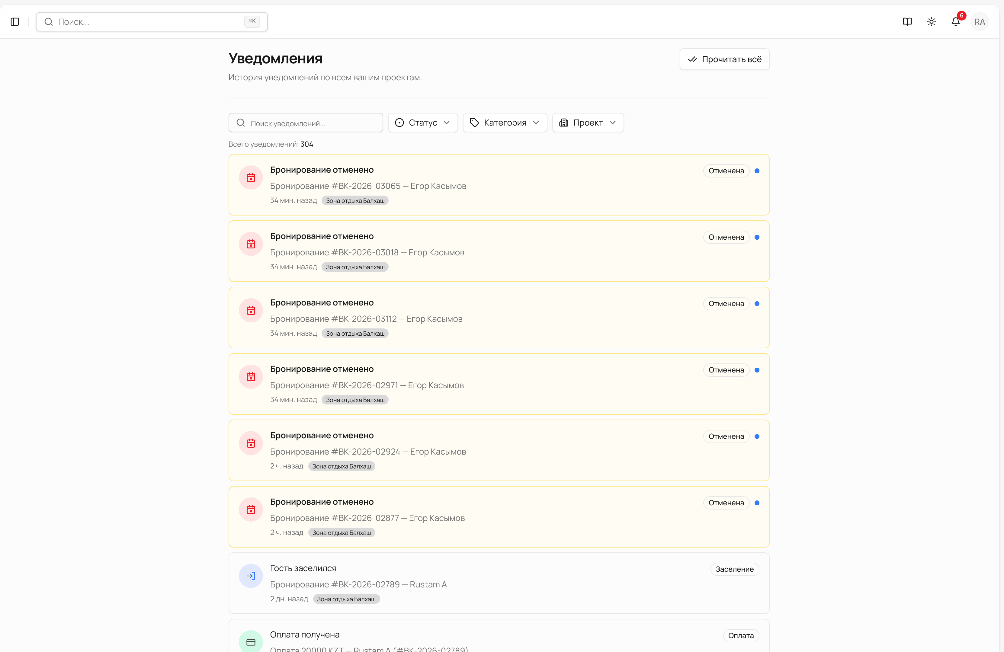Screen dimensions: 1004x652
Task: Click Отменена badge on #BK-2026-02924
Action: pos(726,436)
